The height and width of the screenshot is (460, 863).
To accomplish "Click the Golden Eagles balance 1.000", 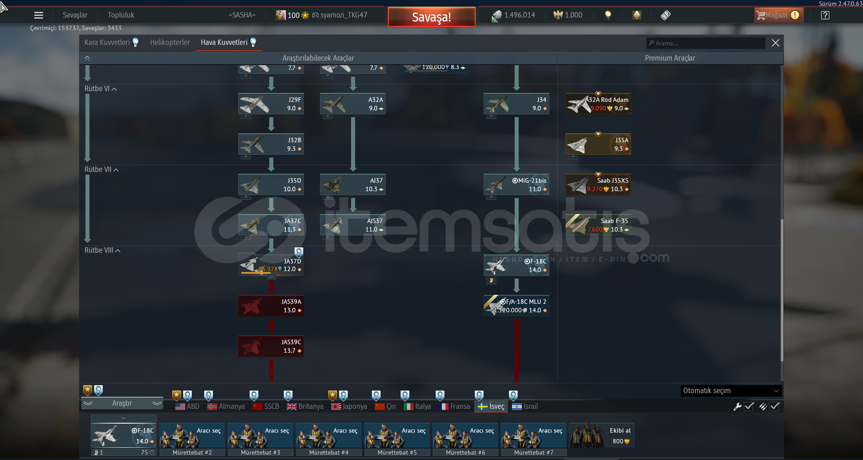I will [x=568, y=15].
